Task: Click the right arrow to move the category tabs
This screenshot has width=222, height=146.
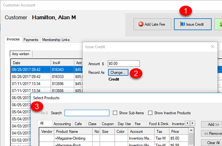Action: point(192,123)
